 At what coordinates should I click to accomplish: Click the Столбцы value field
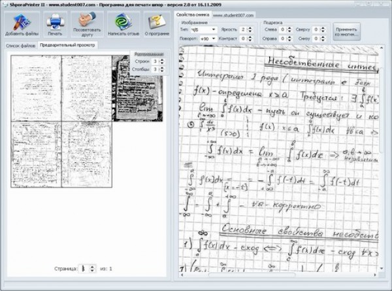tap(155, 69)
